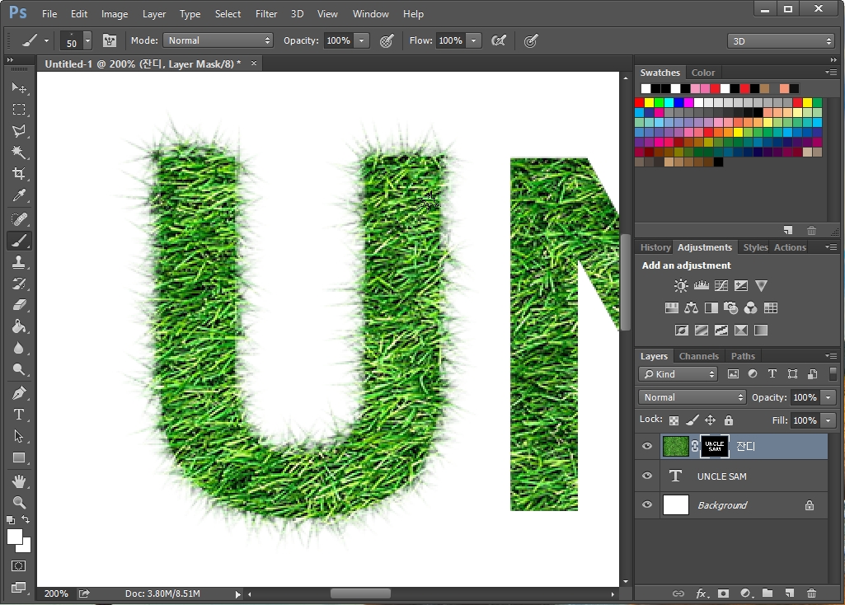The image size is (845, 605).
Task: Select the Healing Brush tool
Action: tap(19, 219)
